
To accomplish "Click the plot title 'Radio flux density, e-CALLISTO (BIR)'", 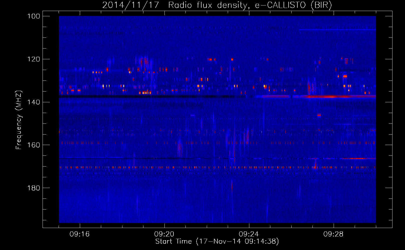I will coord(250,5).
